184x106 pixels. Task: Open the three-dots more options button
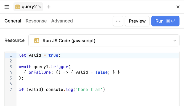pos(118,21)
